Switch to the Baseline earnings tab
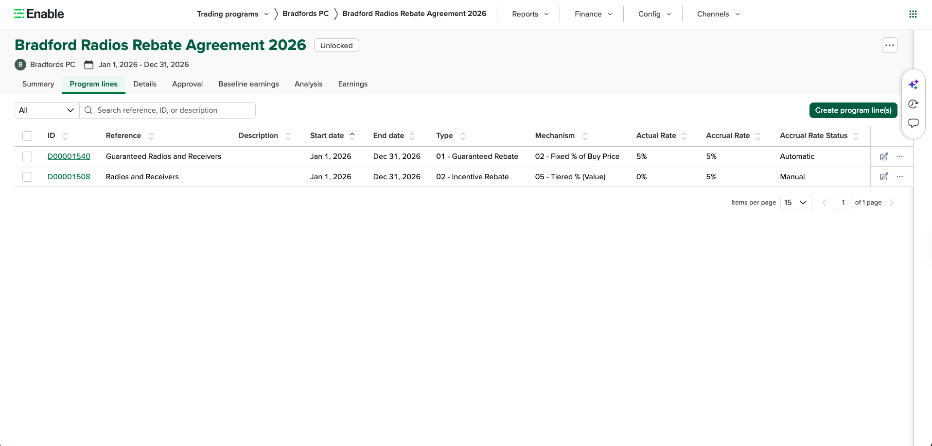The image size is (932, 446). pos(248,84)
